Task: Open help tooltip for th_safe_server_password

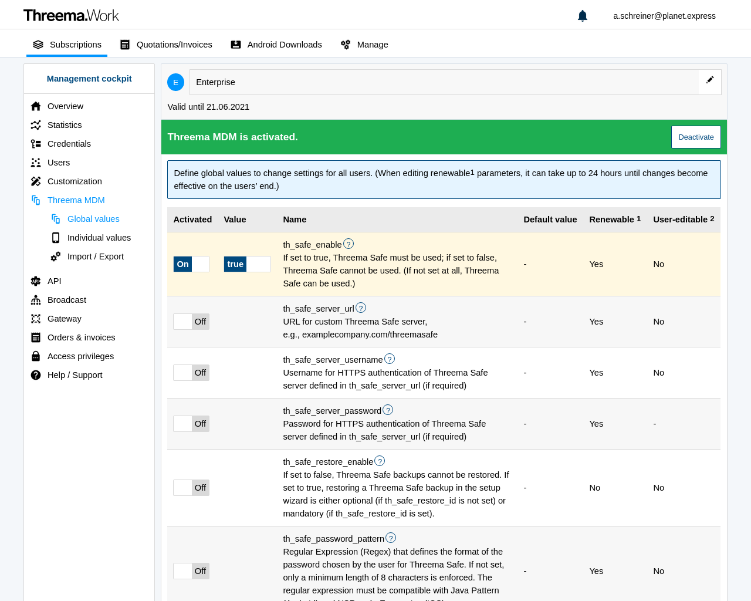Action: (x=388, y=410)
